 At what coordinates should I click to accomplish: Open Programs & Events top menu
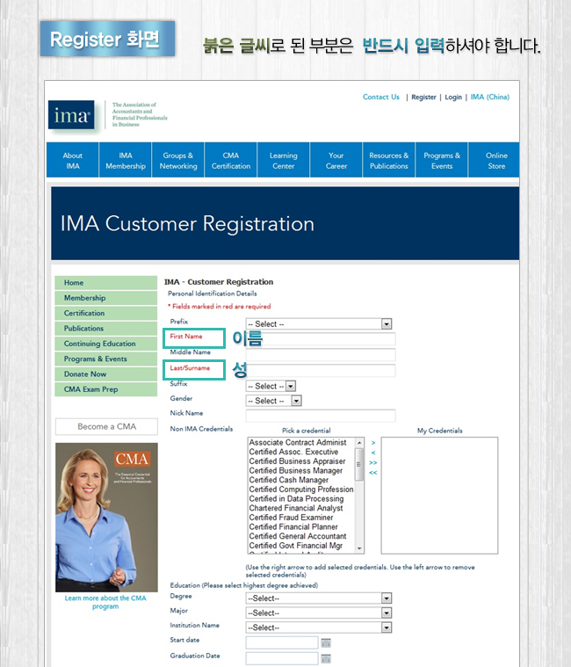click(x=442, y=160)
